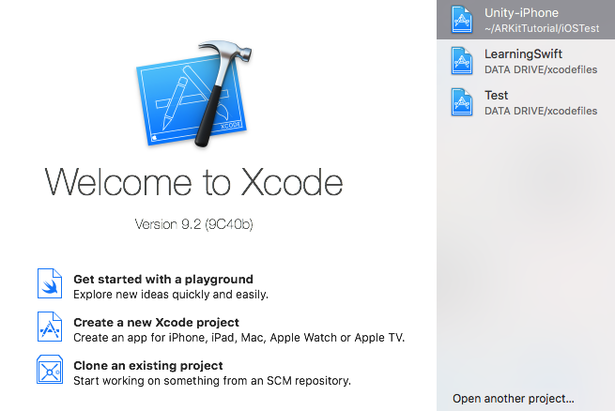Select 'Create a new Xcode project'

(x=156, y=322)
